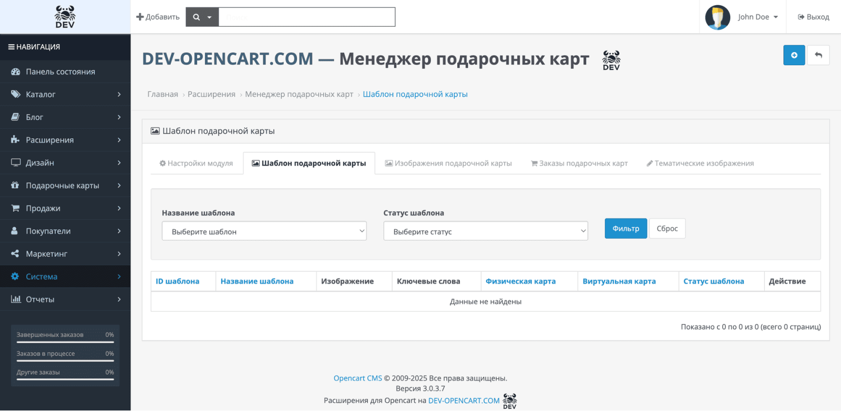841x411 pixels.
Task: Click the Маркетинг share icon
Action: pos(15,253)
